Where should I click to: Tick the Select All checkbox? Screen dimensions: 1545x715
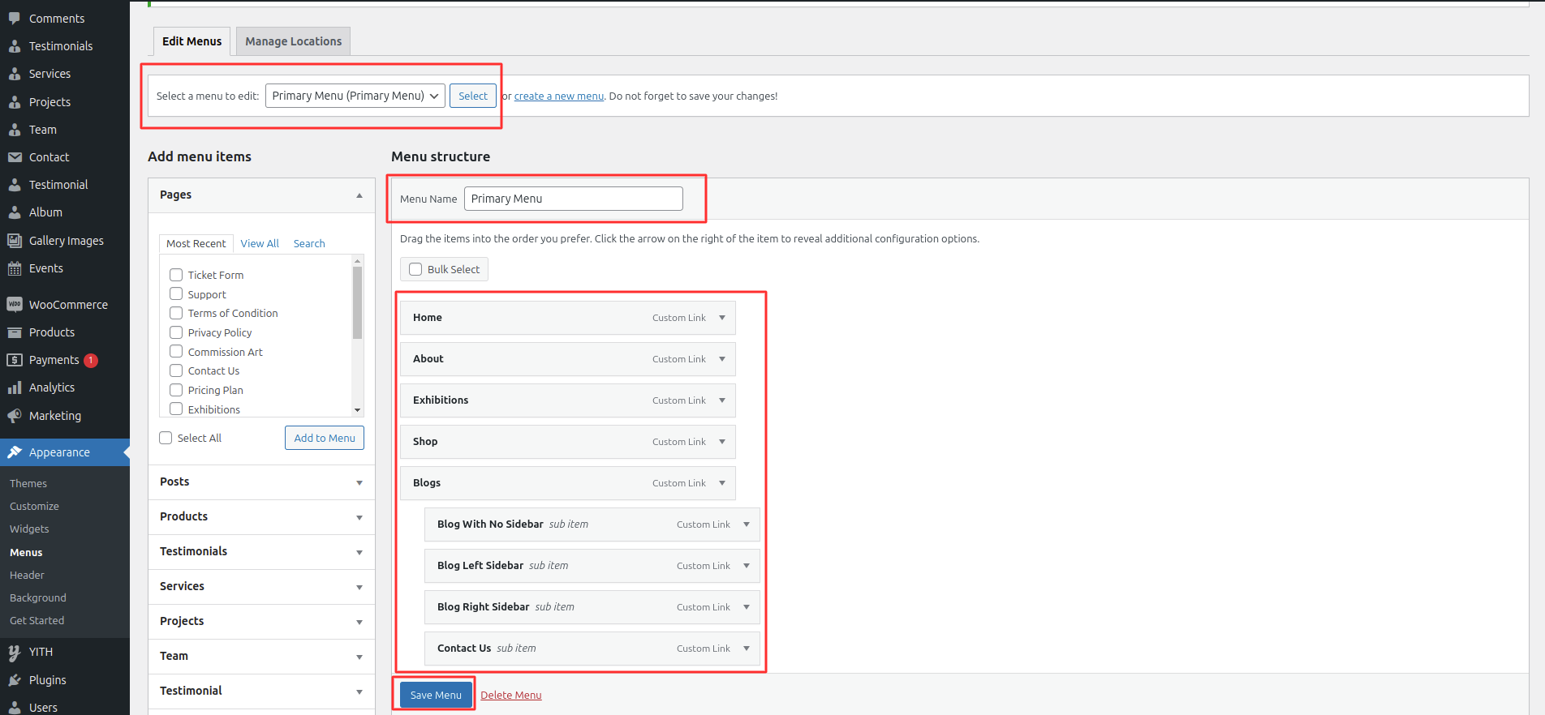(x=166, y=438)
